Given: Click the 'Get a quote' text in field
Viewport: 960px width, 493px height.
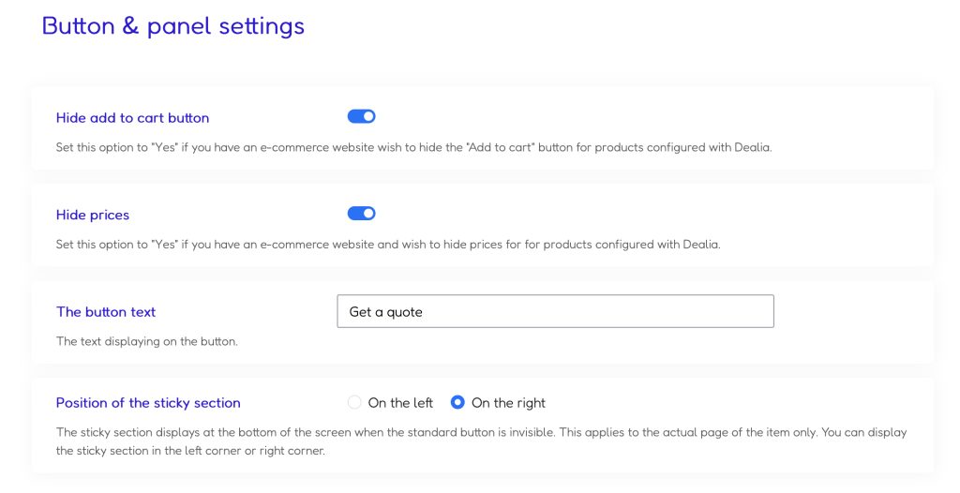Looking at the screenshot, I should coord(385,312).
